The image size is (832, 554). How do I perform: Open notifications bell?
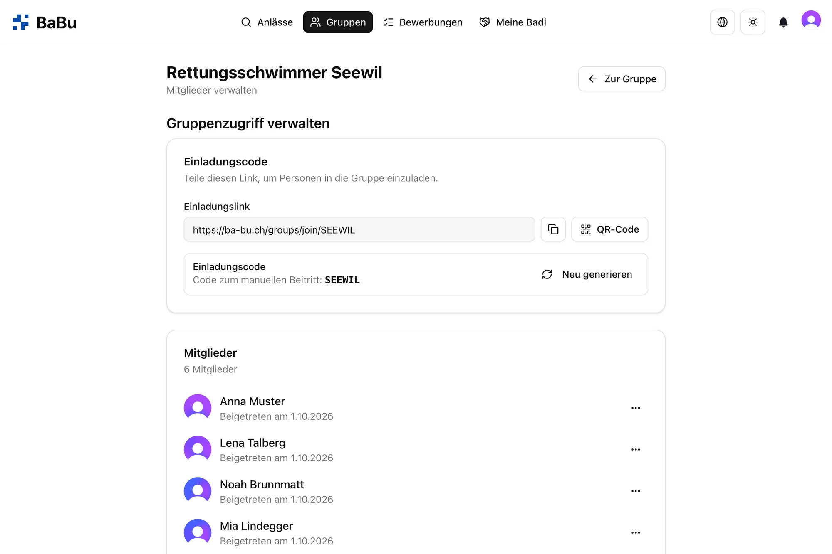[x=783, y=22]
